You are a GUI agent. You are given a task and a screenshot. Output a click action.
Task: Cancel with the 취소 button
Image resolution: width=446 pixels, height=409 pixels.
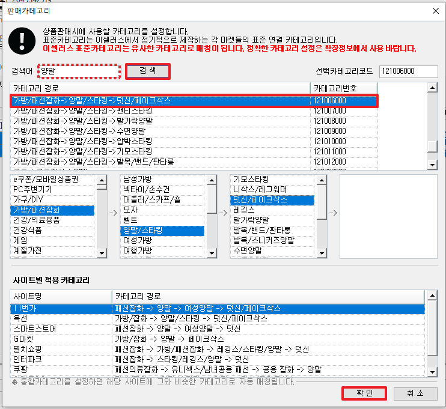pos(415,393)
